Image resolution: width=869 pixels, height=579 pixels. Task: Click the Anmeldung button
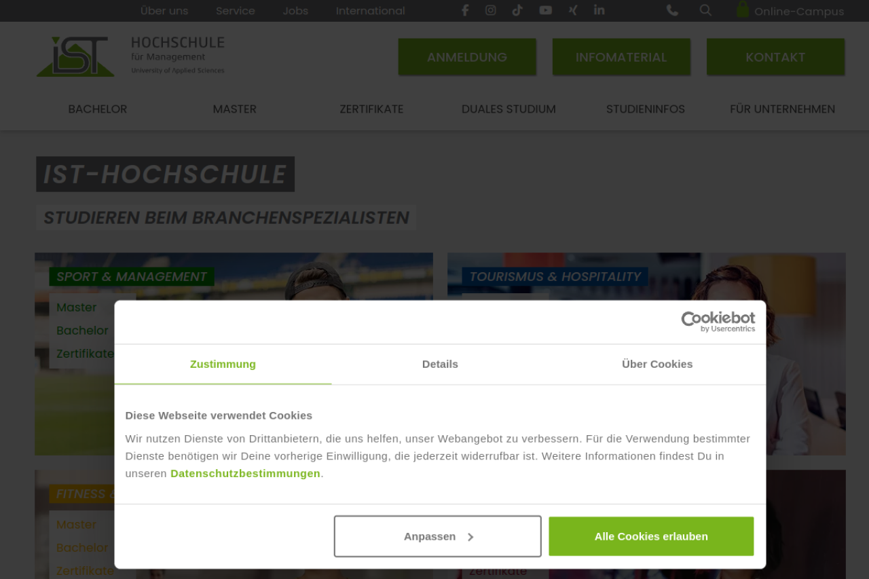coord(467,57)
